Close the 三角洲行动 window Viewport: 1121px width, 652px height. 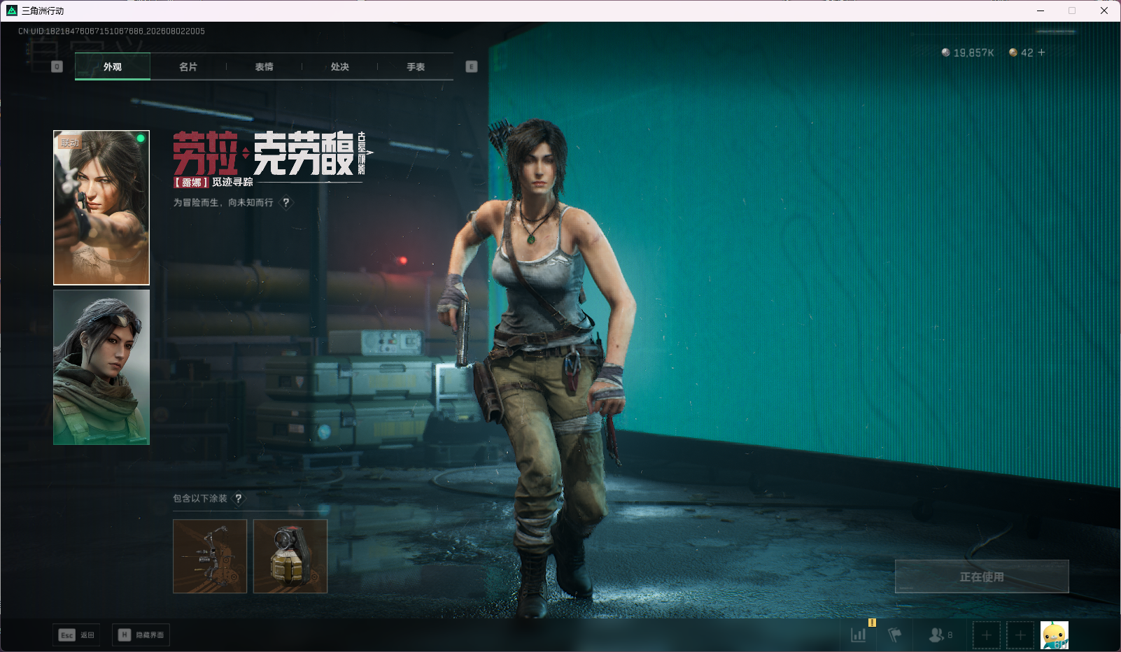click(1104, 10)
